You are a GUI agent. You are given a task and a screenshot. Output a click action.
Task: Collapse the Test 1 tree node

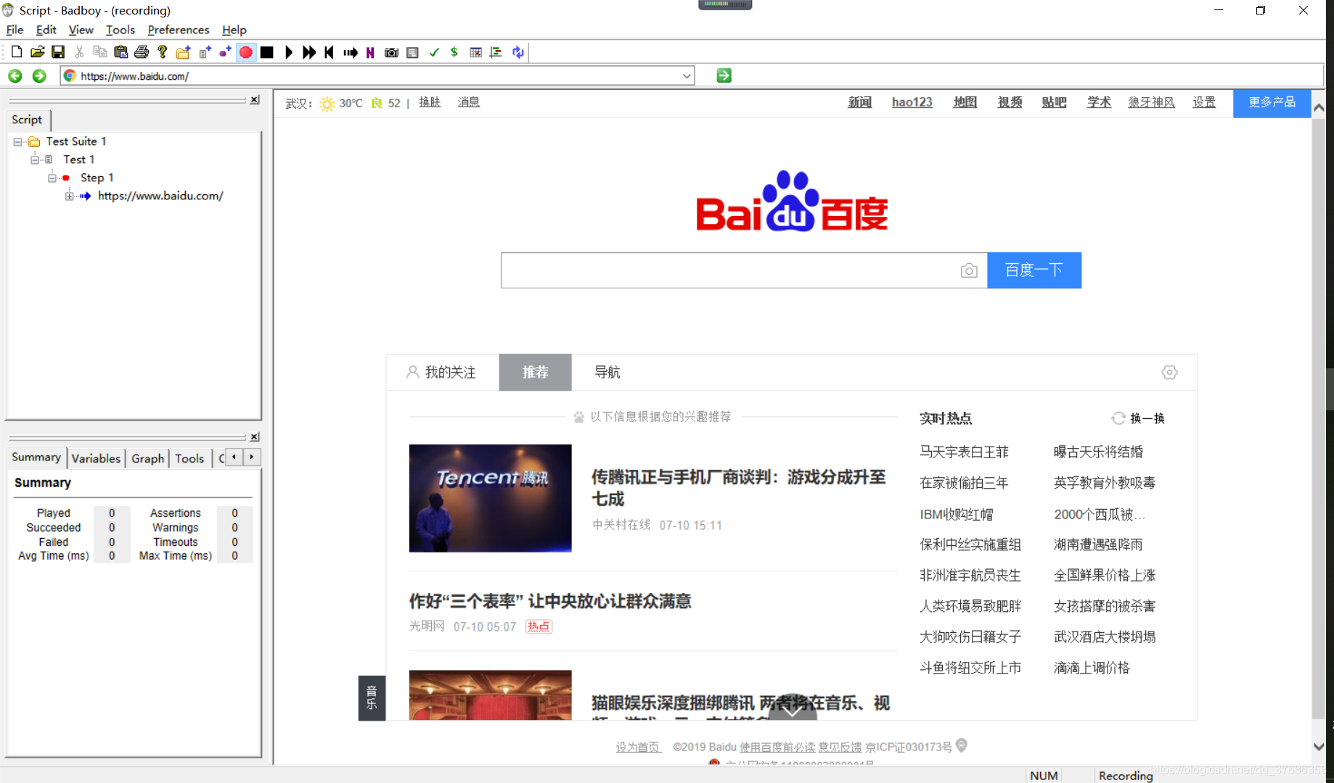tap(34, 159)
